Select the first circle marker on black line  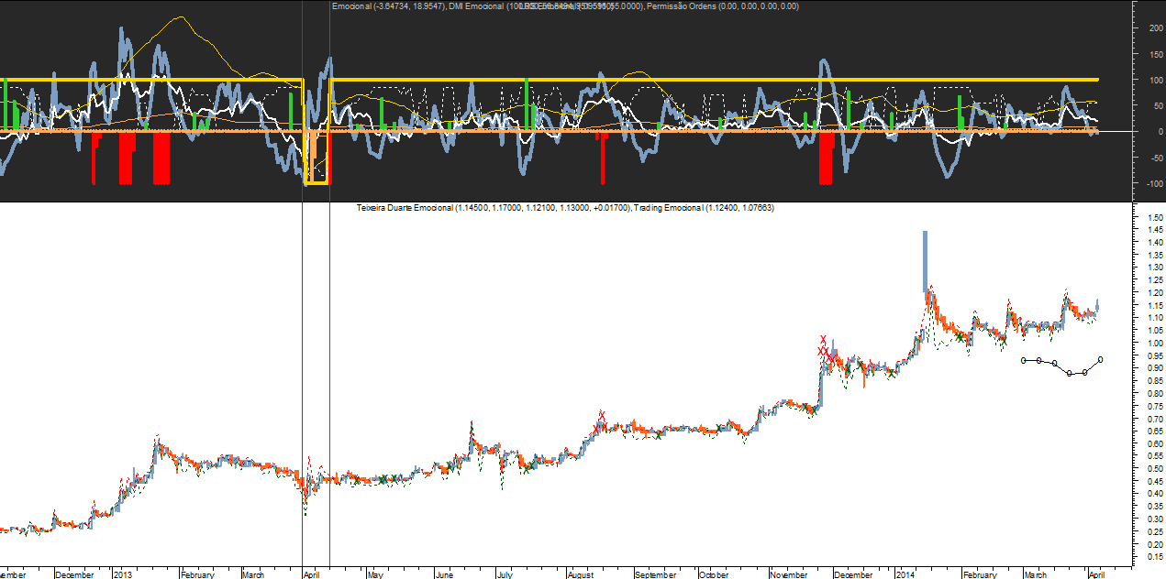click(x=1023, y=360)
